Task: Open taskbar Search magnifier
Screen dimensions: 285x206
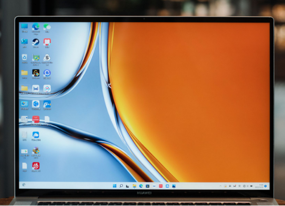Action: 121,186
